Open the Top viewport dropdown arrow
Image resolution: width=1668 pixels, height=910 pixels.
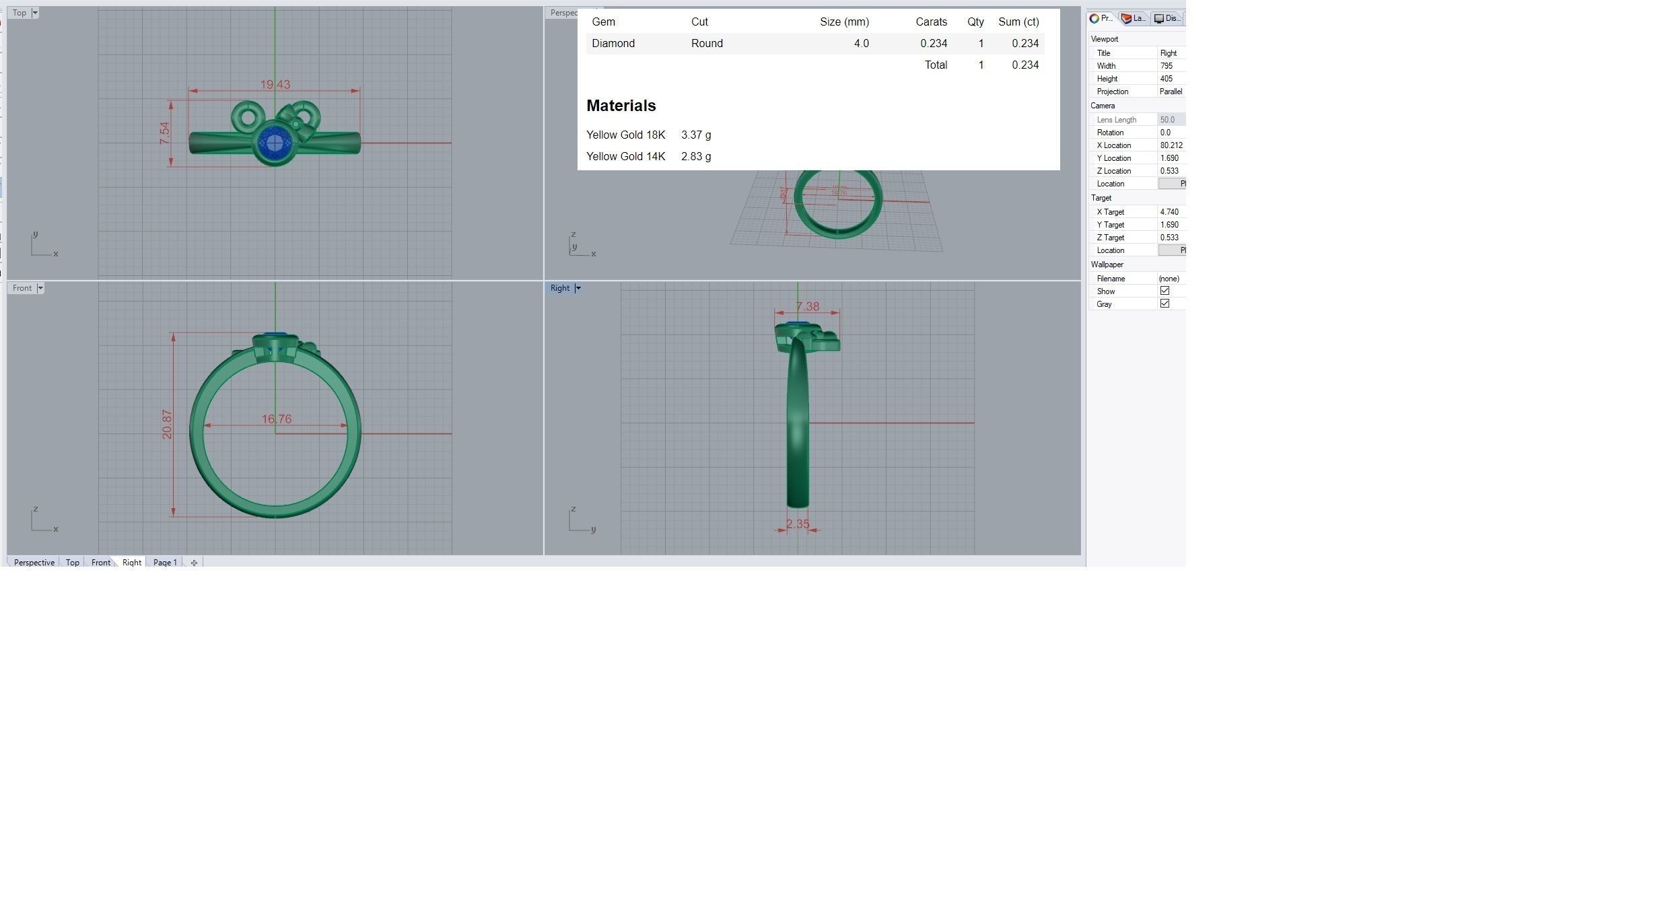pyautogui.click(x=35, y=13)
